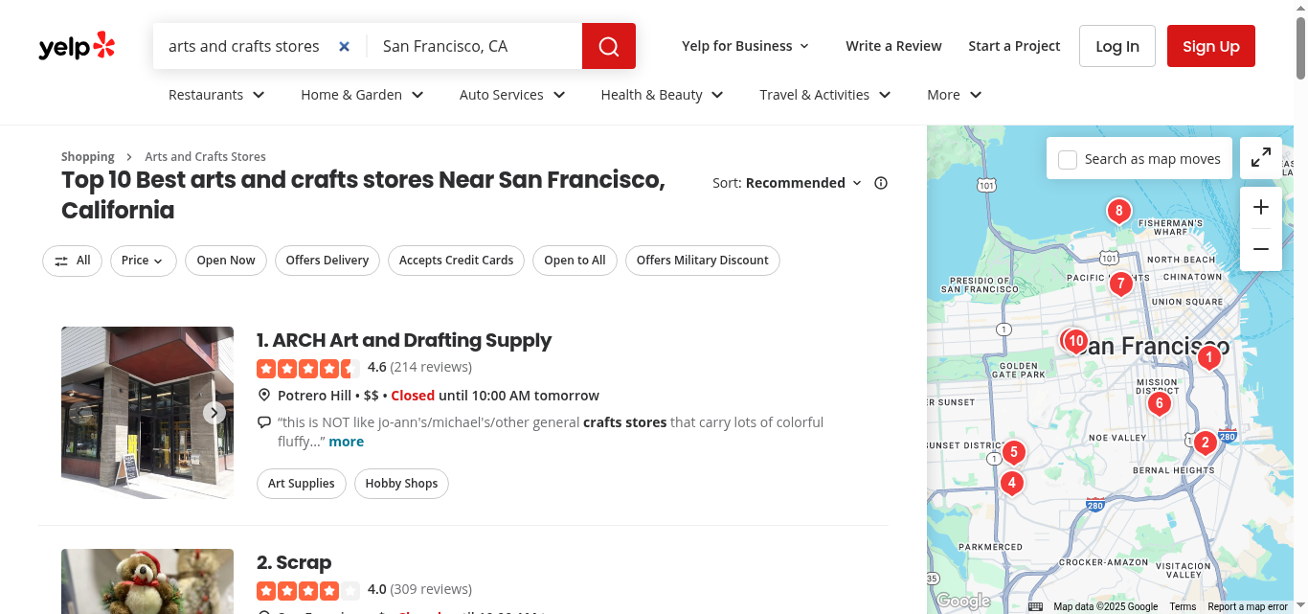Click the sort info icon
This screenshot has width=1308, height=614.
click(881, 183)
